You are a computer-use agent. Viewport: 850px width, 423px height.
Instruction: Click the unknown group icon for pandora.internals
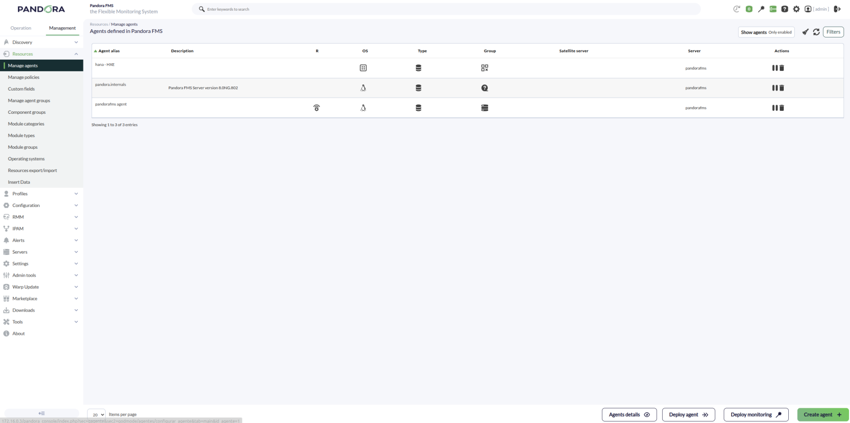coord(485,88)
